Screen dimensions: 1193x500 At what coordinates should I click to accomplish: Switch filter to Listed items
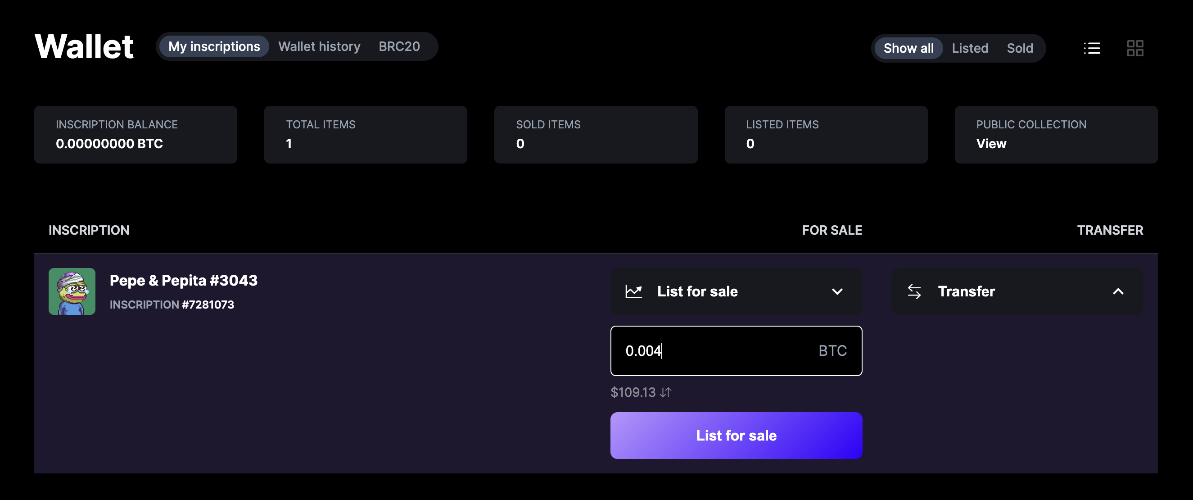click(970, 48)
